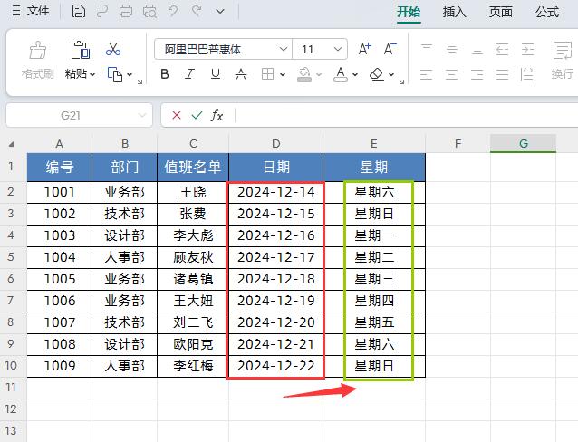Open the clipboard group dialog launcher
Screen dimensions: 578x442
coord(140,82)
